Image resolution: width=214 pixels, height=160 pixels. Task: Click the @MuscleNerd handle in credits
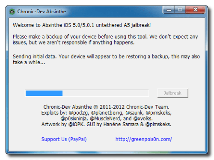[x=105, y=119]
